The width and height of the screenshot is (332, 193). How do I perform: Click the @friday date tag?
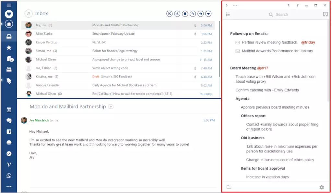pos(308,42)
